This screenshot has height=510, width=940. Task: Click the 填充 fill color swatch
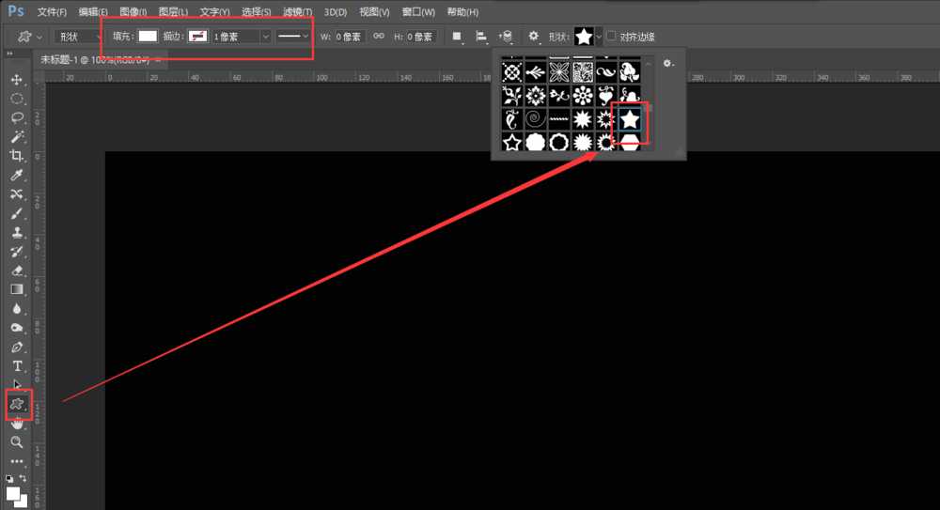pos(148,37)
